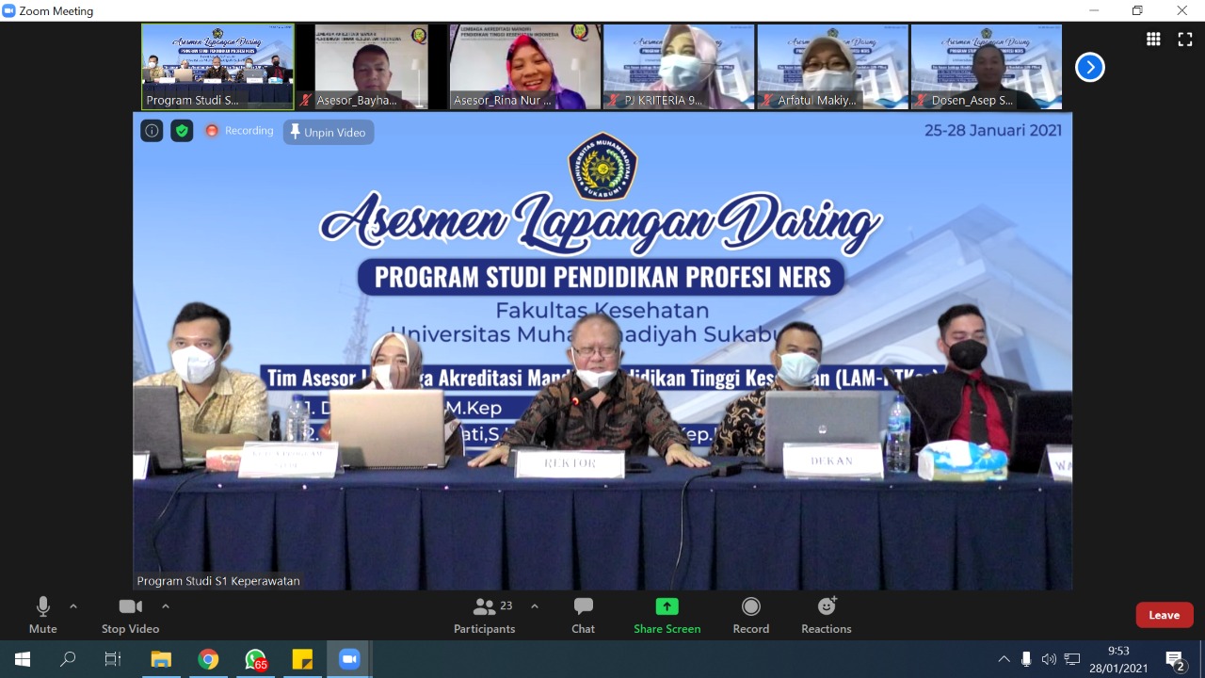This screenshot has height=678, width=1205.
Task: Enter full screen mode icon
Action: pyautogui.click(x=1185, y=39)
